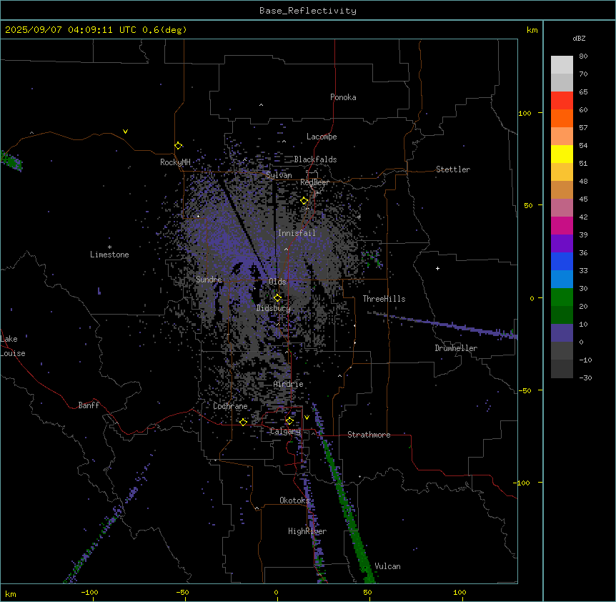
Task: Select the blue 33-36 dBZ legend swatch
Action: pos(562,261)
